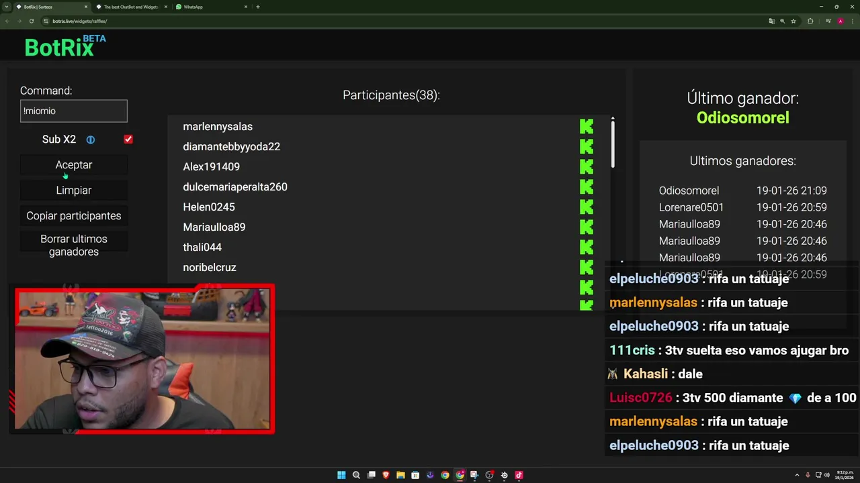Open File Explorer from the taskbar
860x483 pixels.
click(x=400, y=475)
